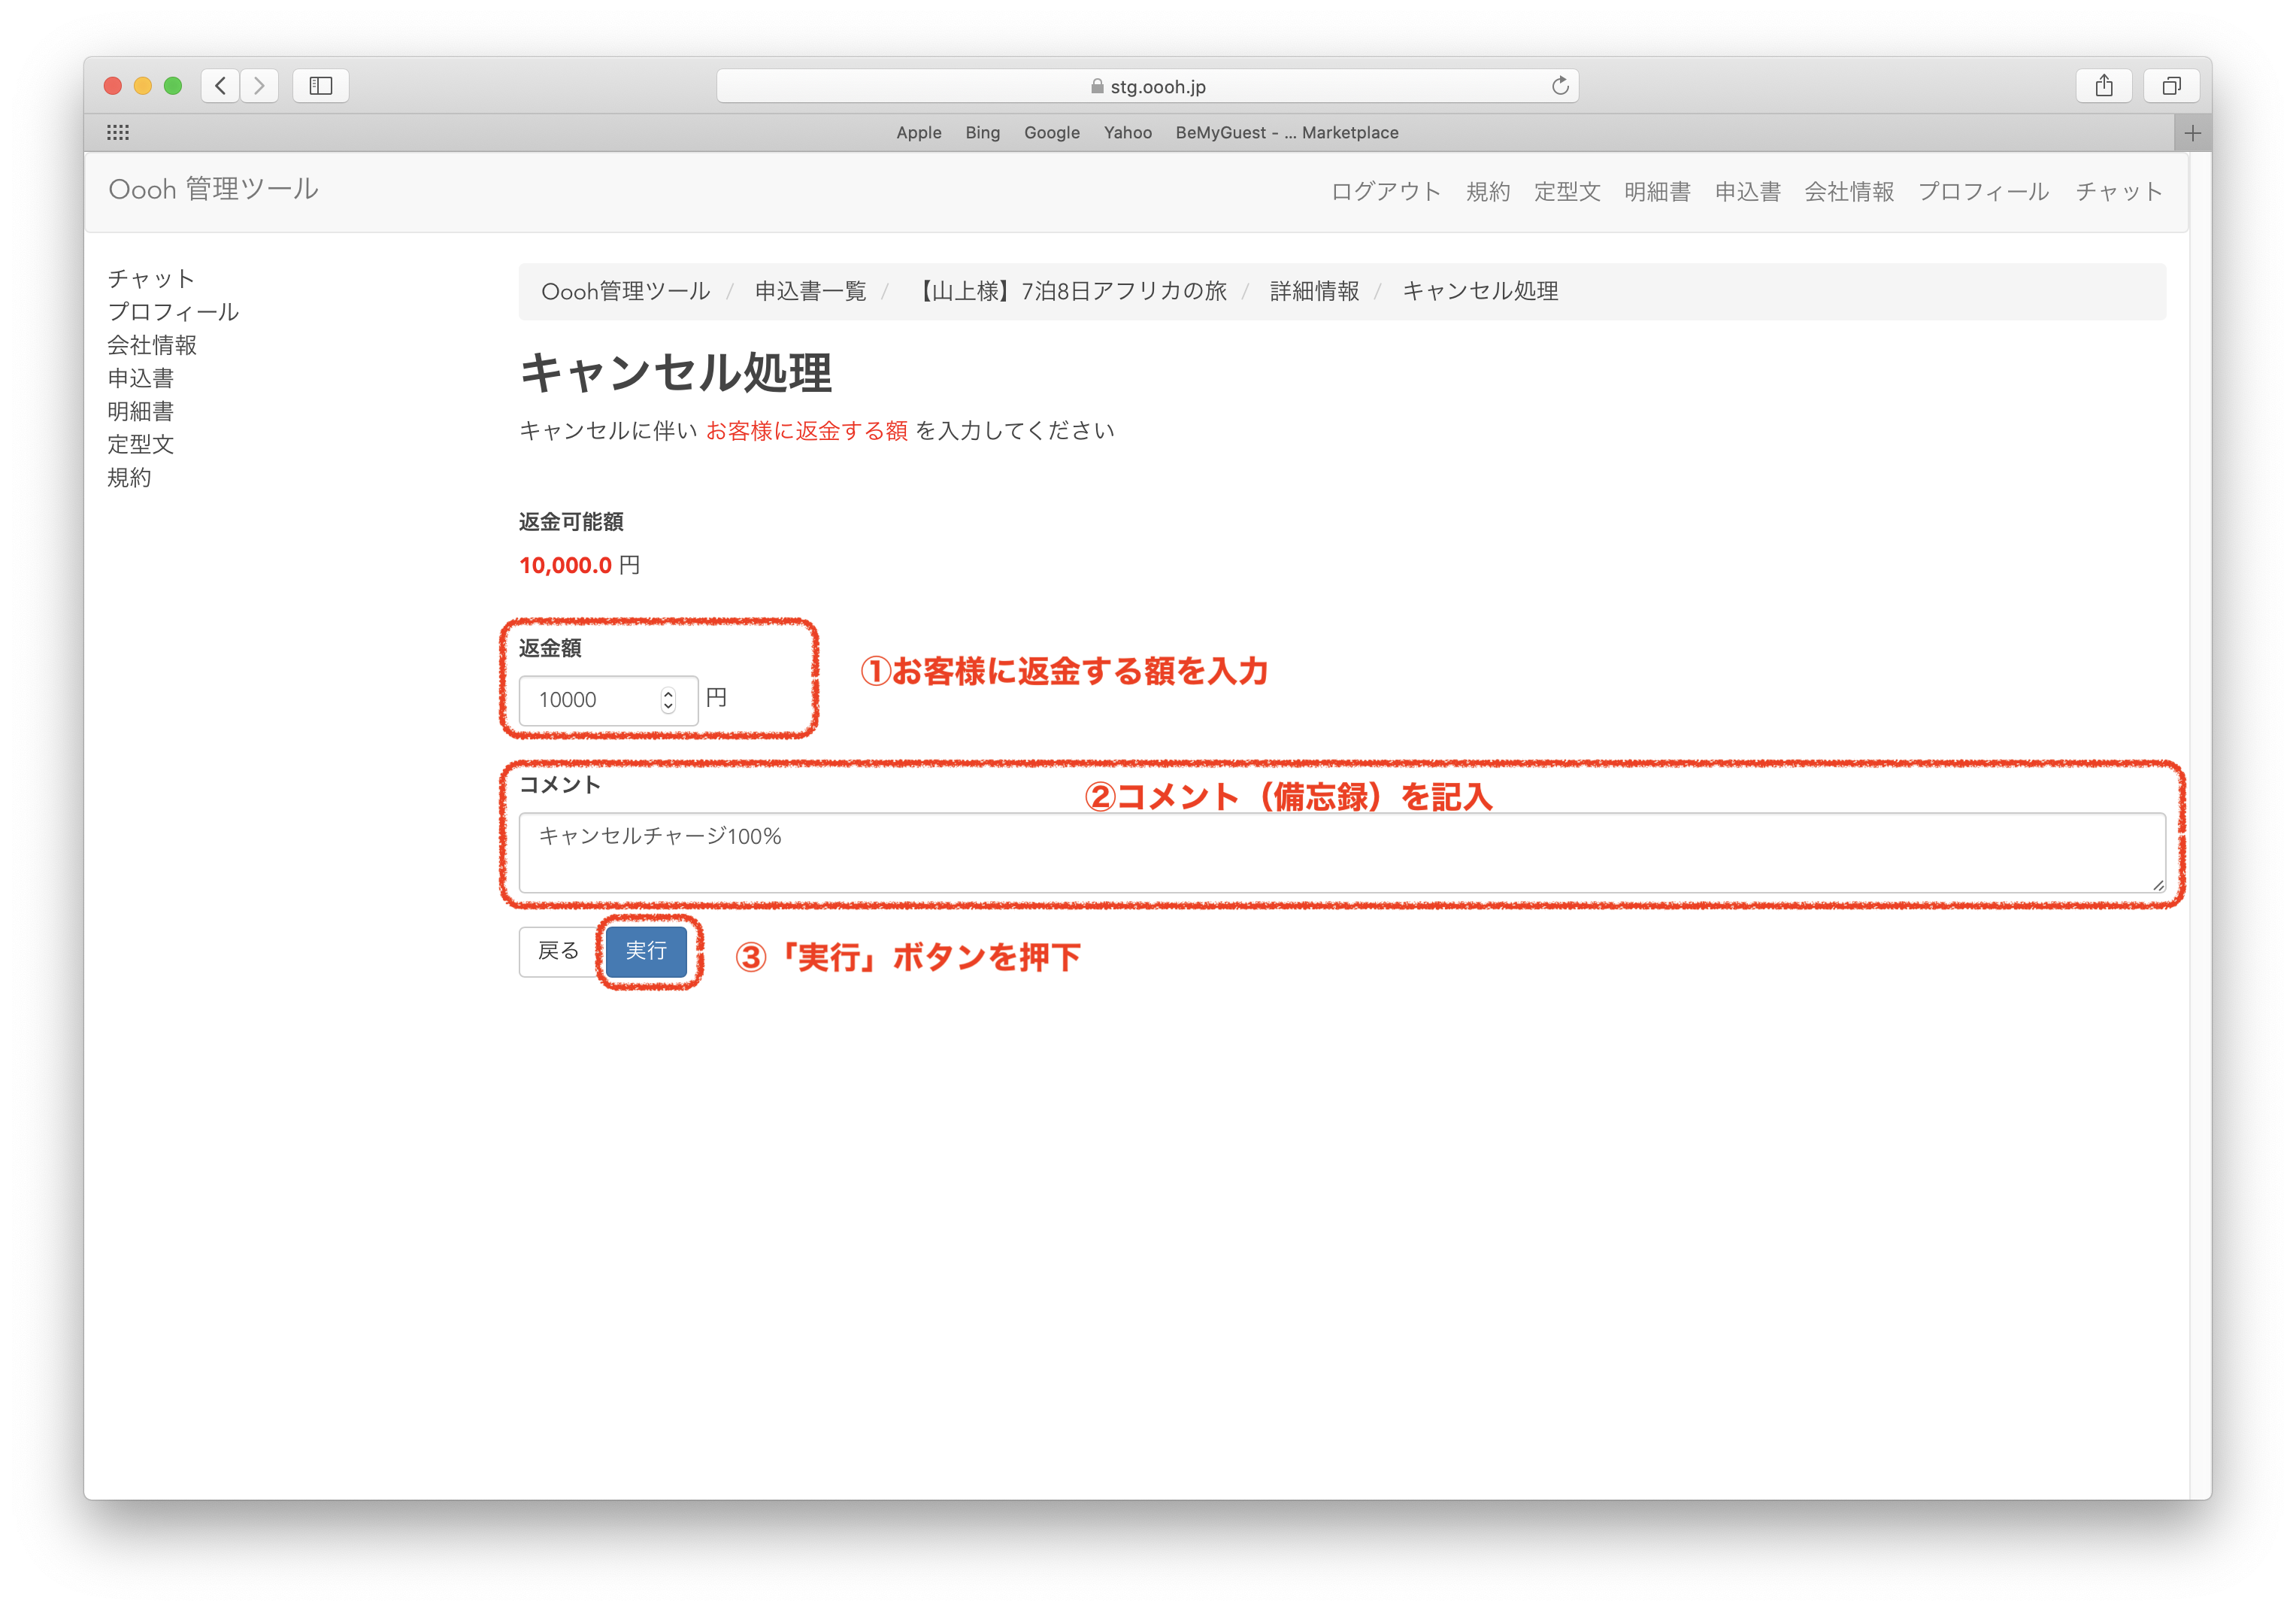Select チャット in the top navigation
This screenshot has height=1611, width=2296.
pyautogui.click(x=2118, y=191)
